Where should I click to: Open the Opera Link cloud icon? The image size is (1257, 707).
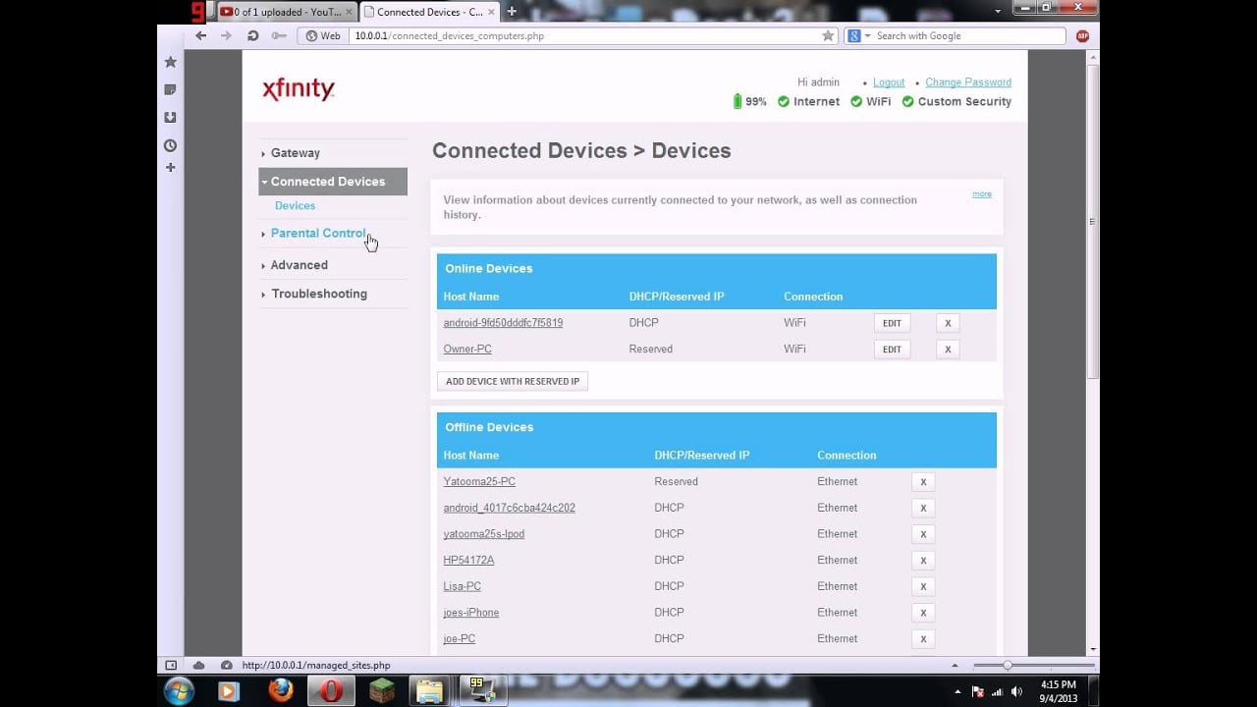pos(198,665)
